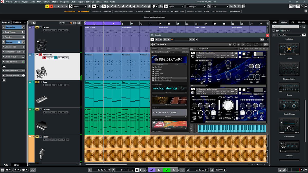Click the add track plus icon
The height and width of the screenshot is (173, 308).
click(30, 23)
